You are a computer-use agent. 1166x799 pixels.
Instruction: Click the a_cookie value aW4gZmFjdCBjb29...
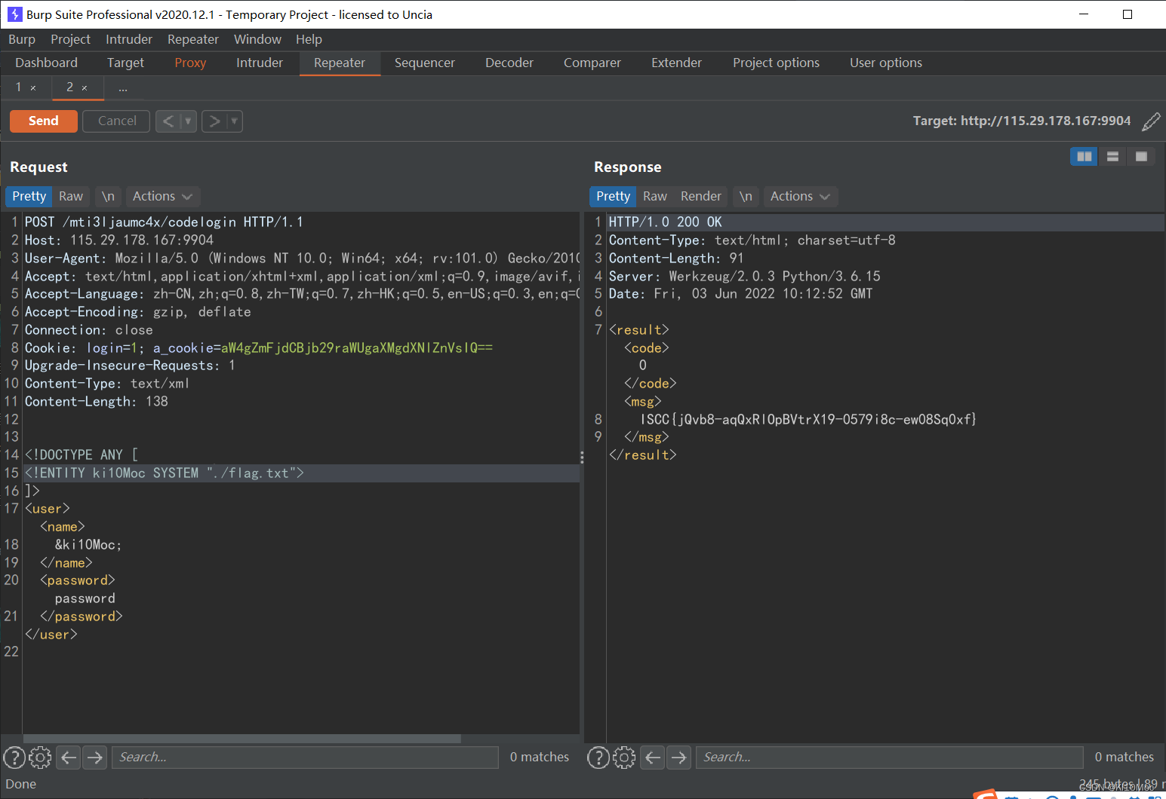pyautogui.click(x=356, y=348)
